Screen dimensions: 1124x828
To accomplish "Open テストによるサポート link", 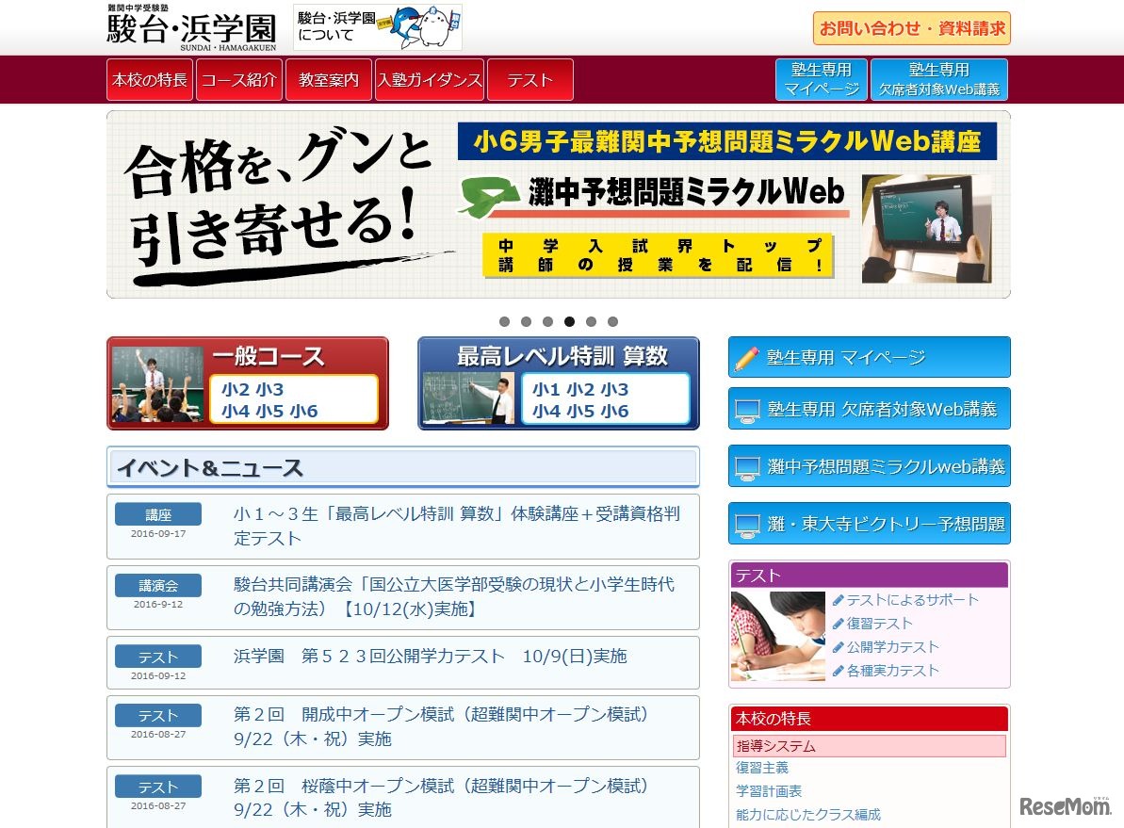I will [x=912, y=599].
